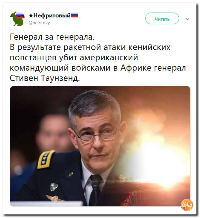Click the tweet line 'Генерал за генерала.'
The image size is (200, 218).
tap(52, 37)
